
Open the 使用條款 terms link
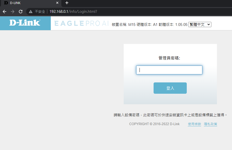[x=194, y=124]
